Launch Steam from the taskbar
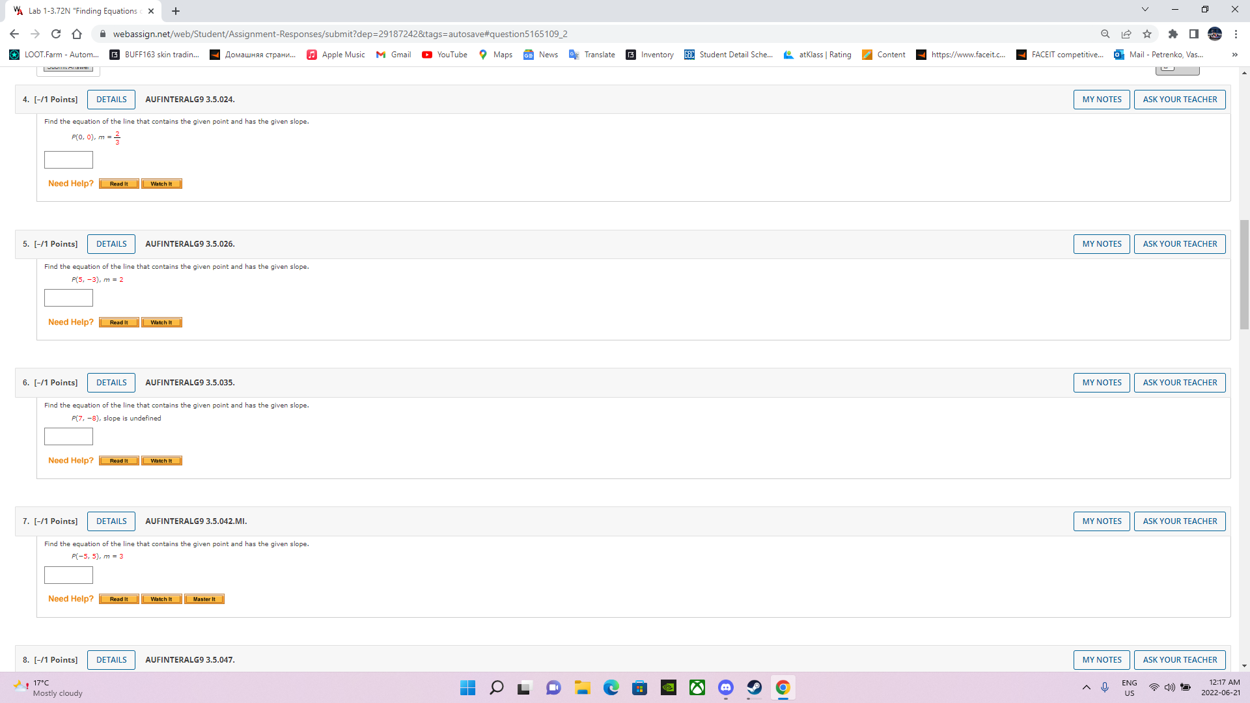Viewport: 1250px width, 703px height. tap(754, 687)
